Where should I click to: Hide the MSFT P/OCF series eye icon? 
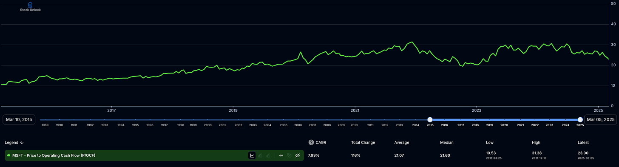298,156
